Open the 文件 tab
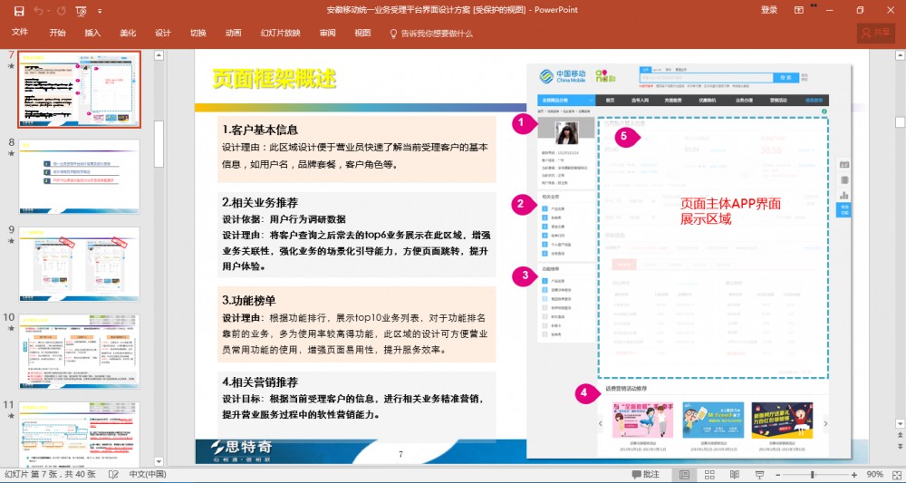This screenshot has width=906, height=483. pos(20,33)
